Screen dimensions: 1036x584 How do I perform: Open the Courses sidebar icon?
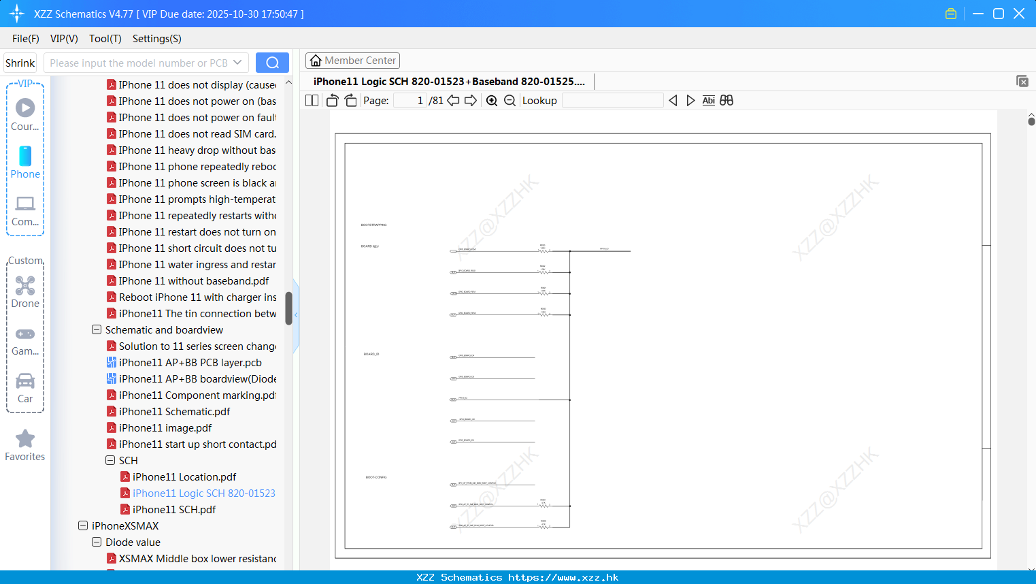[x=25, y=114]
